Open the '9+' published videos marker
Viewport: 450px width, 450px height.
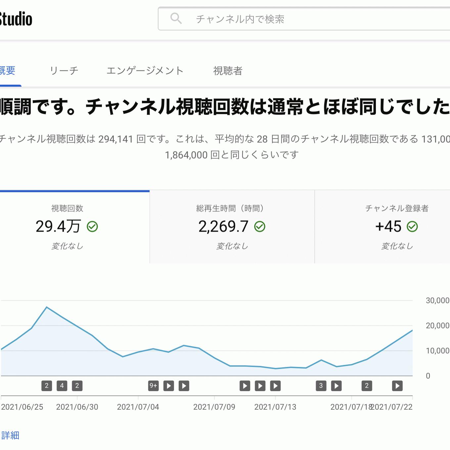[x=153, y=385]
